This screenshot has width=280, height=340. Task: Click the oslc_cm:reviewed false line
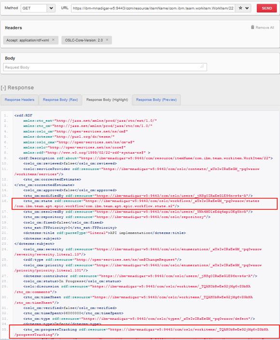coord(70,163)
